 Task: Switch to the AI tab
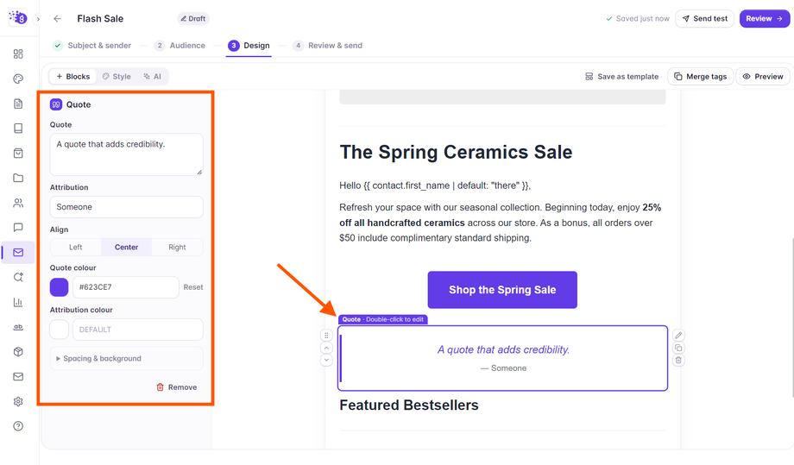point(152,77)
